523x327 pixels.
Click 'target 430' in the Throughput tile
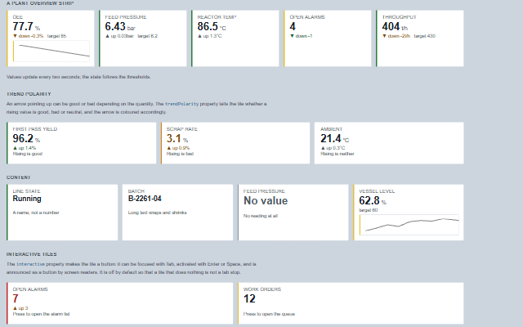[x=425, y=36]
